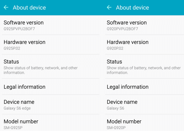Open Legal information on left panel

[x=51, y=87]
